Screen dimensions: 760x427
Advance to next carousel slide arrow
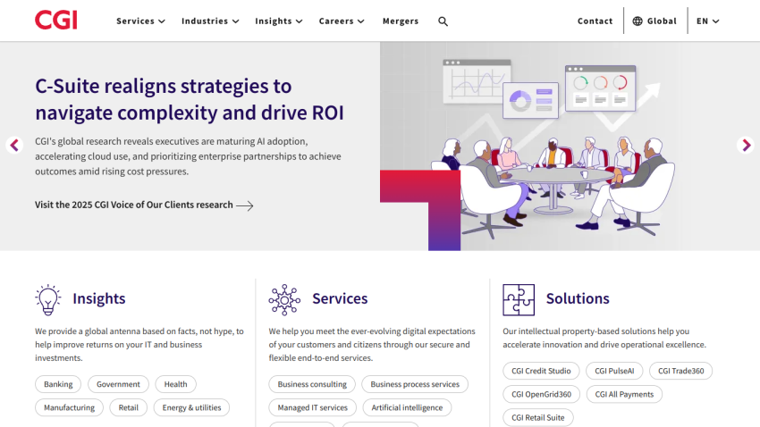(x=746, y=146)
